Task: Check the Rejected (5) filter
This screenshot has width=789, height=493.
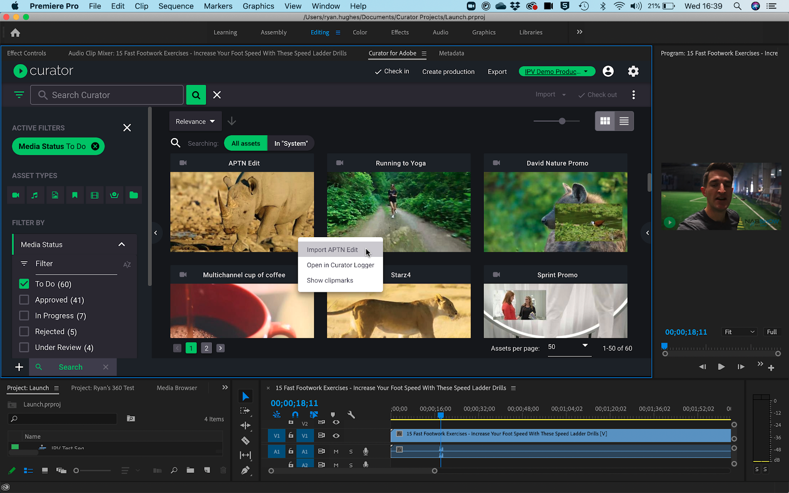Action: (24, 331)
